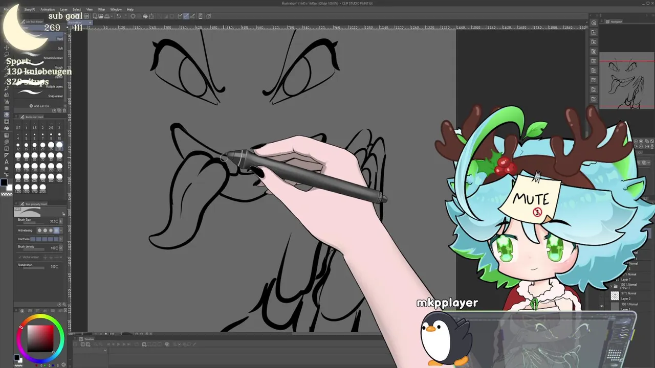This screenshot has height=368, width=655.
Task: Set anti-aliasing to strong (highlighted option)
Action: tap(56, 230)
